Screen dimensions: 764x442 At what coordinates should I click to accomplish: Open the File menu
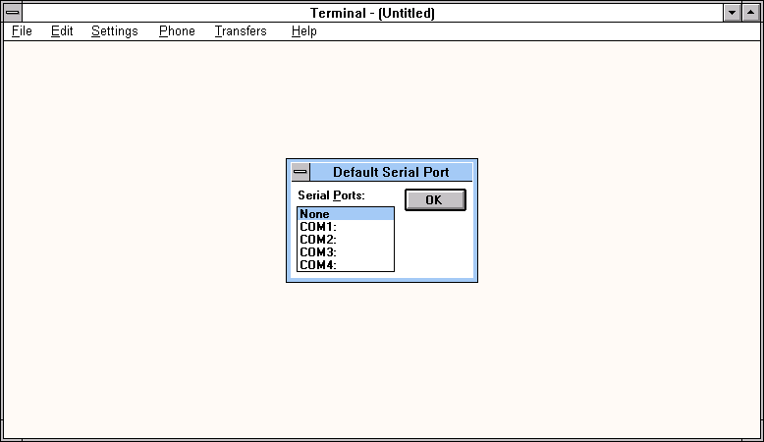(x=22, y=31)
